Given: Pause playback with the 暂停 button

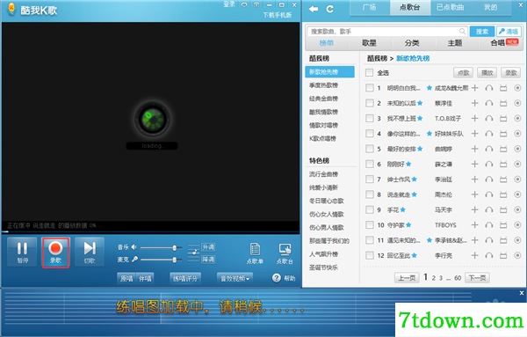Looking at the screenshot, I should coord(22,252).
